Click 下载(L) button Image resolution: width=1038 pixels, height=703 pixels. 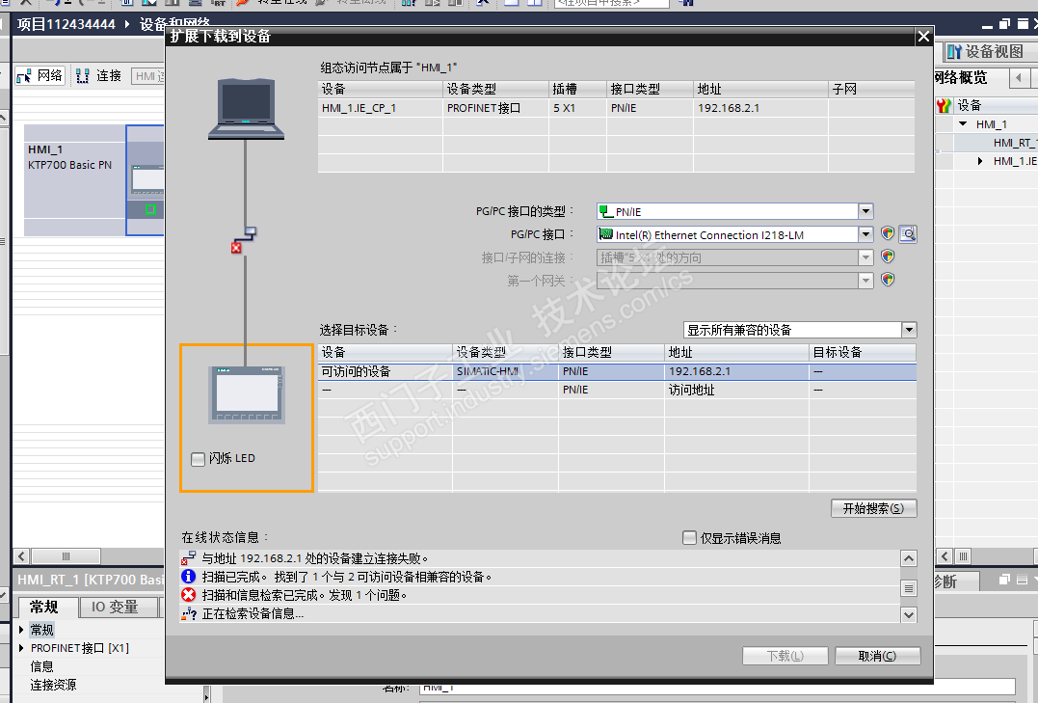click(x=785, y=656)
